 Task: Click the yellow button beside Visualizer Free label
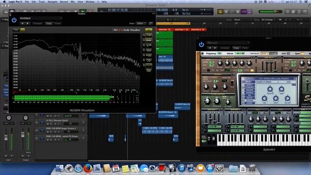click(x=23, y=30)
